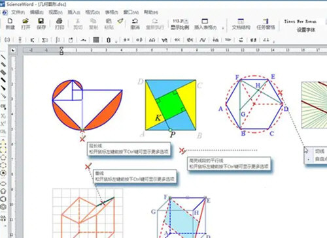The width and height of the screenshot is (327, 238).
Task: Select the superscript x² tool in left toolbar
Action: click(3, 124)
